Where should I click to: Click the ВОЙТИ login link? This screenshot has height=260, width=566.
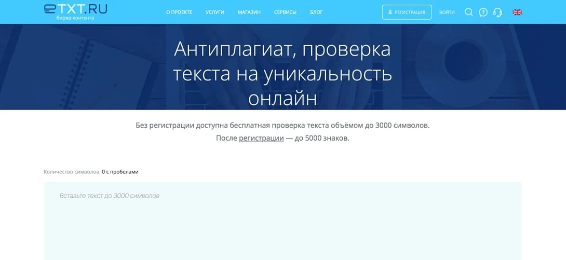pyautogui.click(x=447, y=12)
